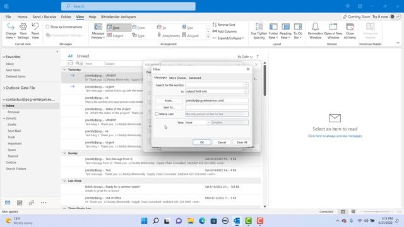Arrange messages by Subject
This screenshot has width=404, height=227.
point(116,35)
